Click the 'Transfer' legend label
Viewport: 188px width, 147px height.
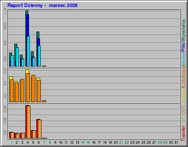183,133
